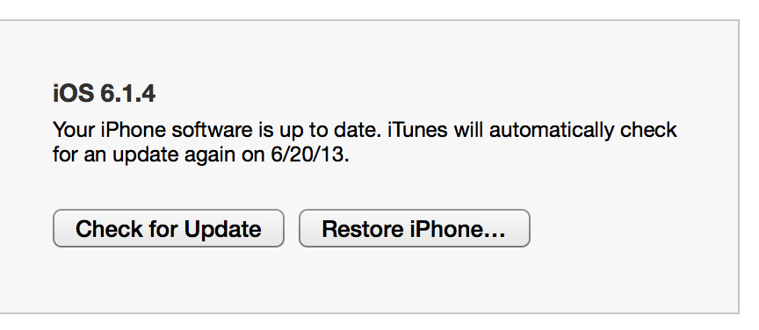Click the word iTunes in the message
Screen dimensions: 759x330
pyautogui.click(x=417, y=130)
